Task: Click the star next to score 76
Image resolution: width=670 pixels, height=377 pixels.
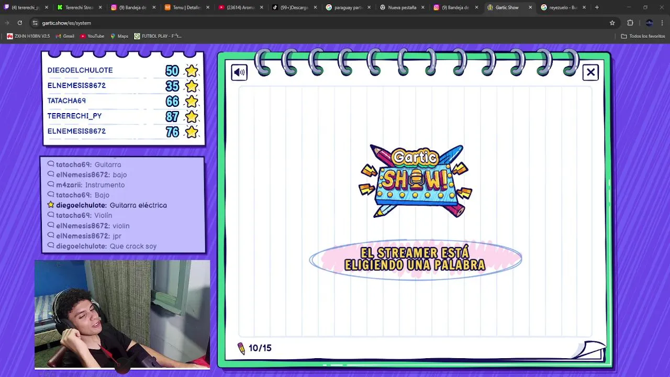Action: pyautogui.click(x=192, y=132)
